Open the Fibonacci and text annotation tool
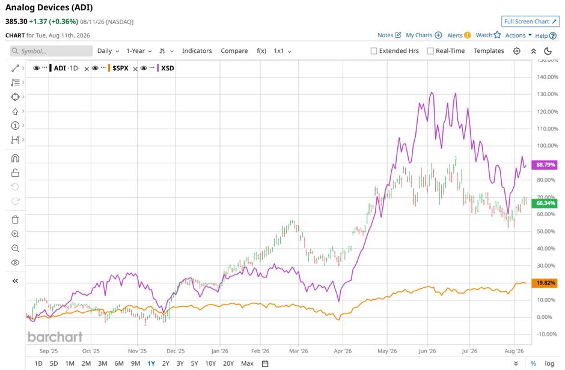The height and width of the screenshot is (370, 565). point(15,82)
